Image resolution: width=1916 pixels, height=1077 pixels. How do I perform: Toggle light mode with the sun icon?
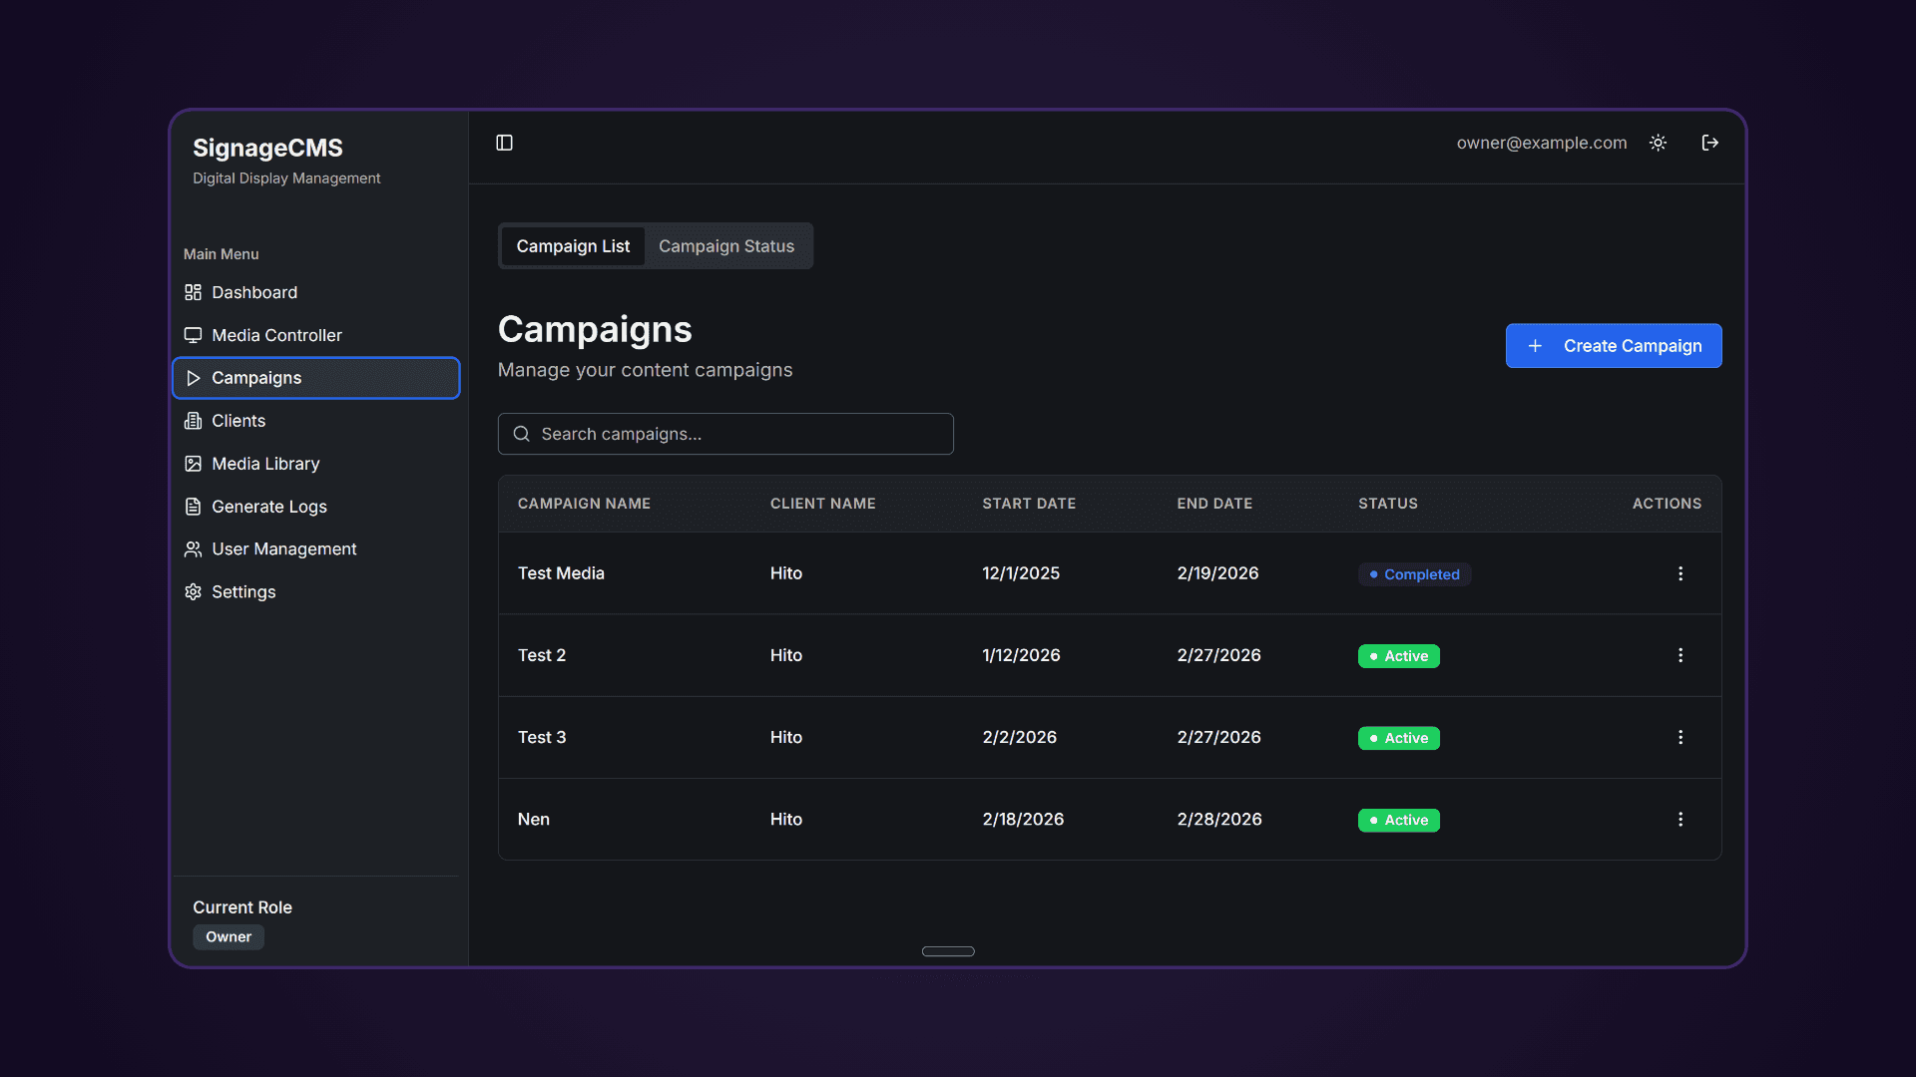pyautogui.click(x=1658, y=143)
